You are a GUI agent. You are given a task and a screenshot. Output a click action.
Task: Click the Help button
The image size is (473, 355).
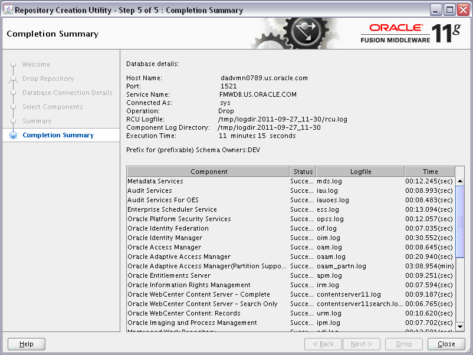click(25, 344)
